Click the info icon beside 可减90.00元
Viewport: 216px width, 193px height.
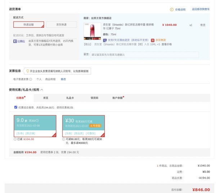pos(63,139)
